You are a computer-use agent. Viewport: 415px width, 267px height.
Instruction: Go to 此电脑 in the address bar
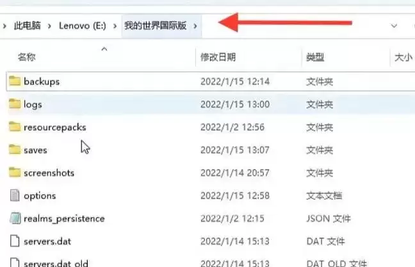coord(28,26)
